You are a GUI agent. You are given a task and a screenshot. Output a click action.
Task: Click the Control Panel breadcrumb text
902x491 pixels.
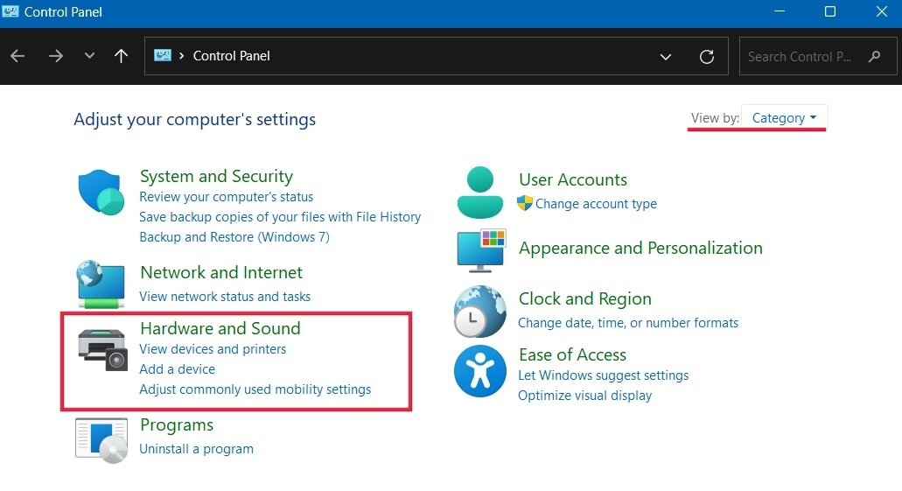click(x=231, y=56)
